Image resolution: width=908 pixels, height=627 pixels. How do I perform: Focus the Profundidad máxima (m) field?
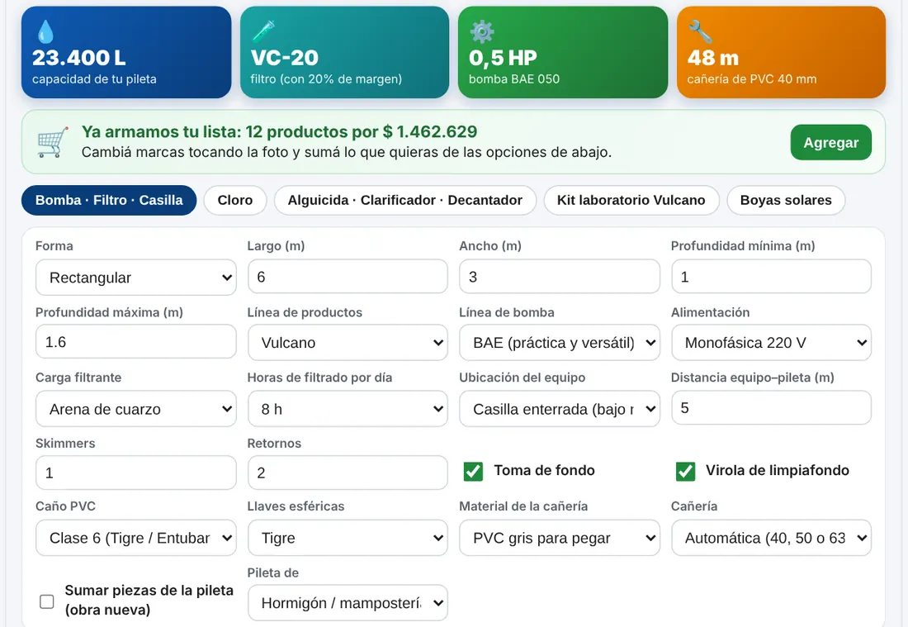136,342
